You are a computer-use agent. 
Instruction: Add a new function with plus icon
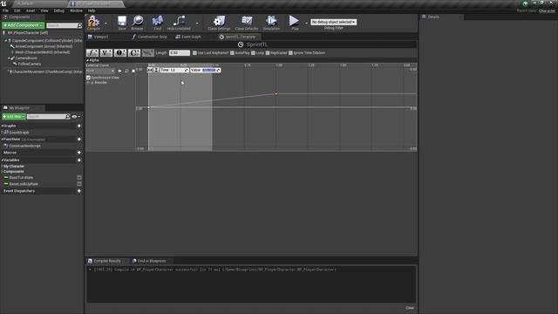[x=79, y=140]
